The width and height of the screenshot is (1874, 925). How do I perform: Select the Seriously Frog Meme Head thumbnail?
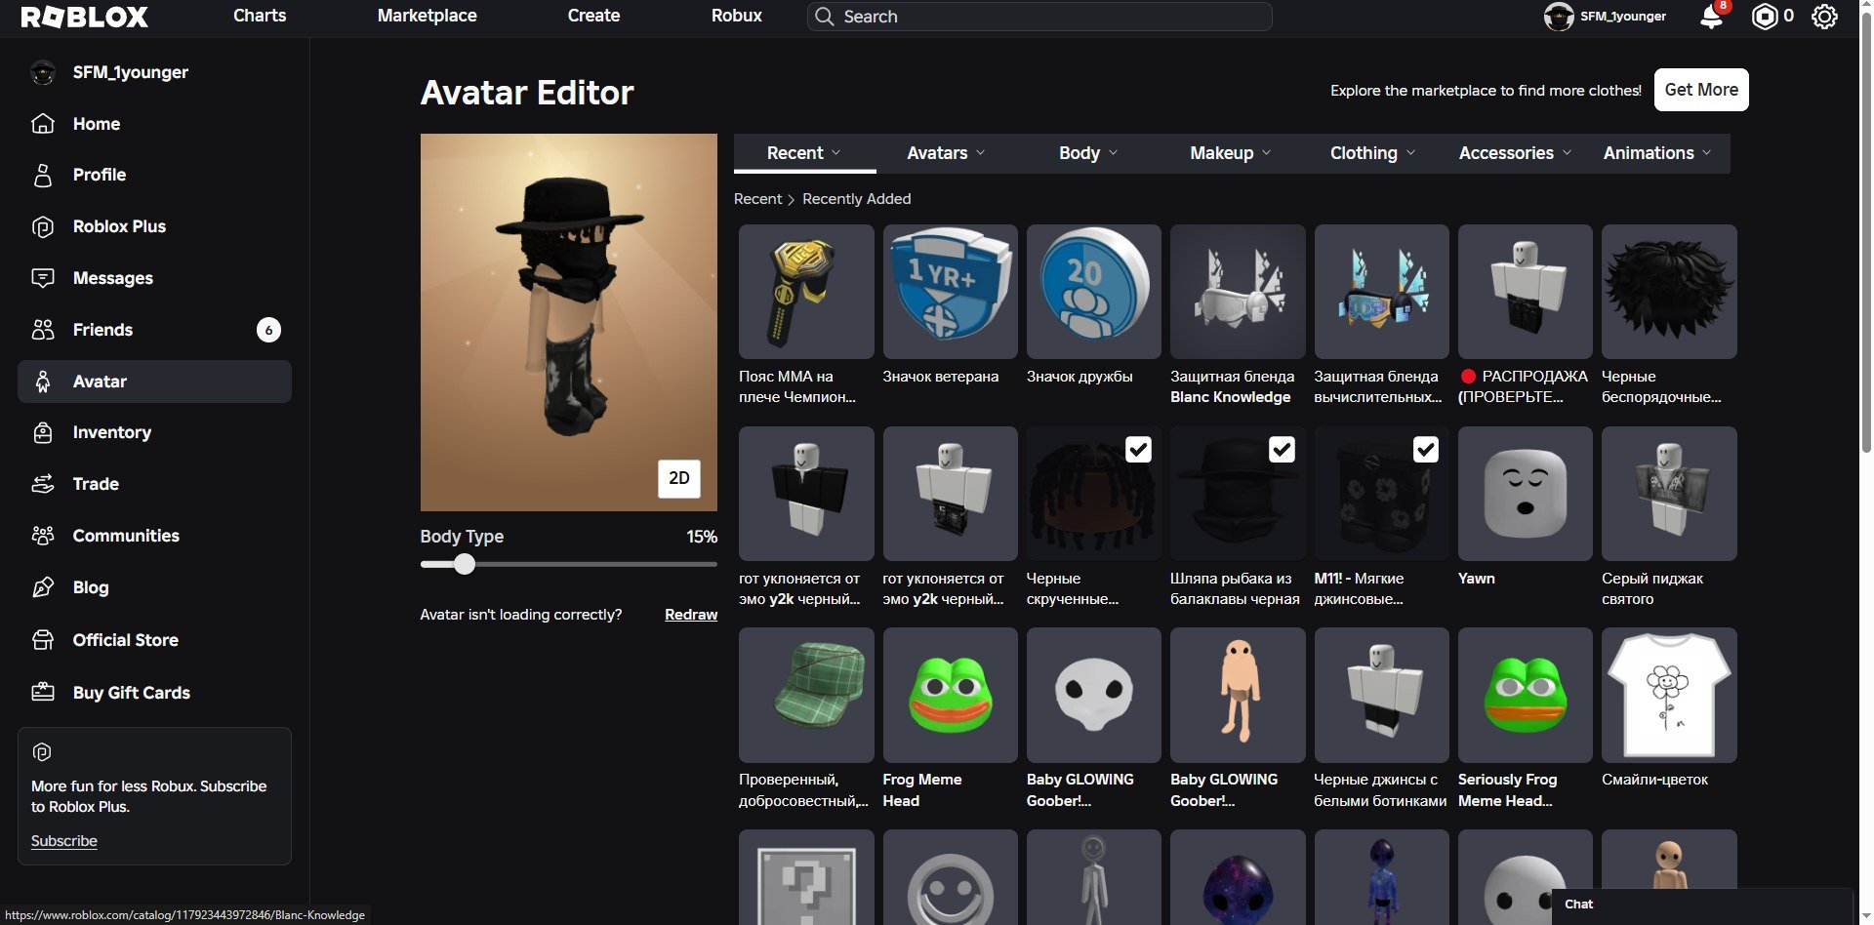point(1525,695)
